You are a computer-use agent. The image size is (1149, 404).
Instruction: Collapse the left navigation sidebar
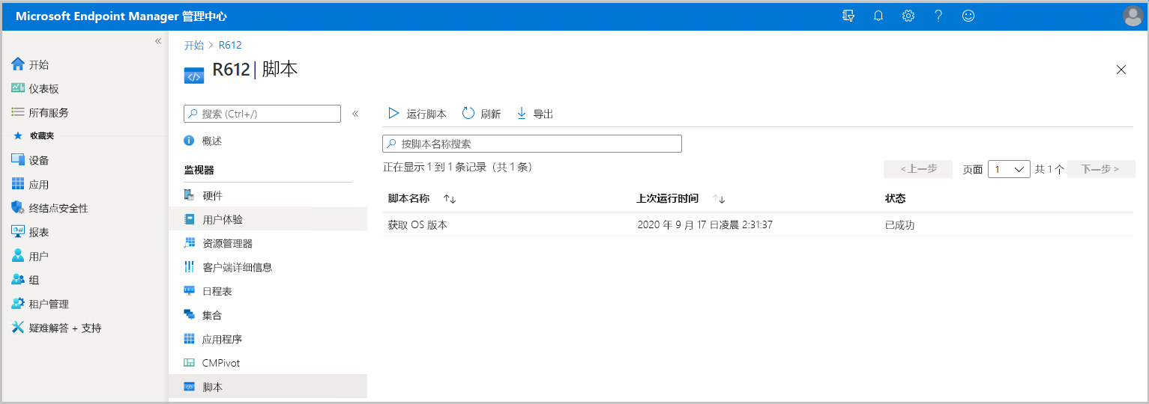158,41
